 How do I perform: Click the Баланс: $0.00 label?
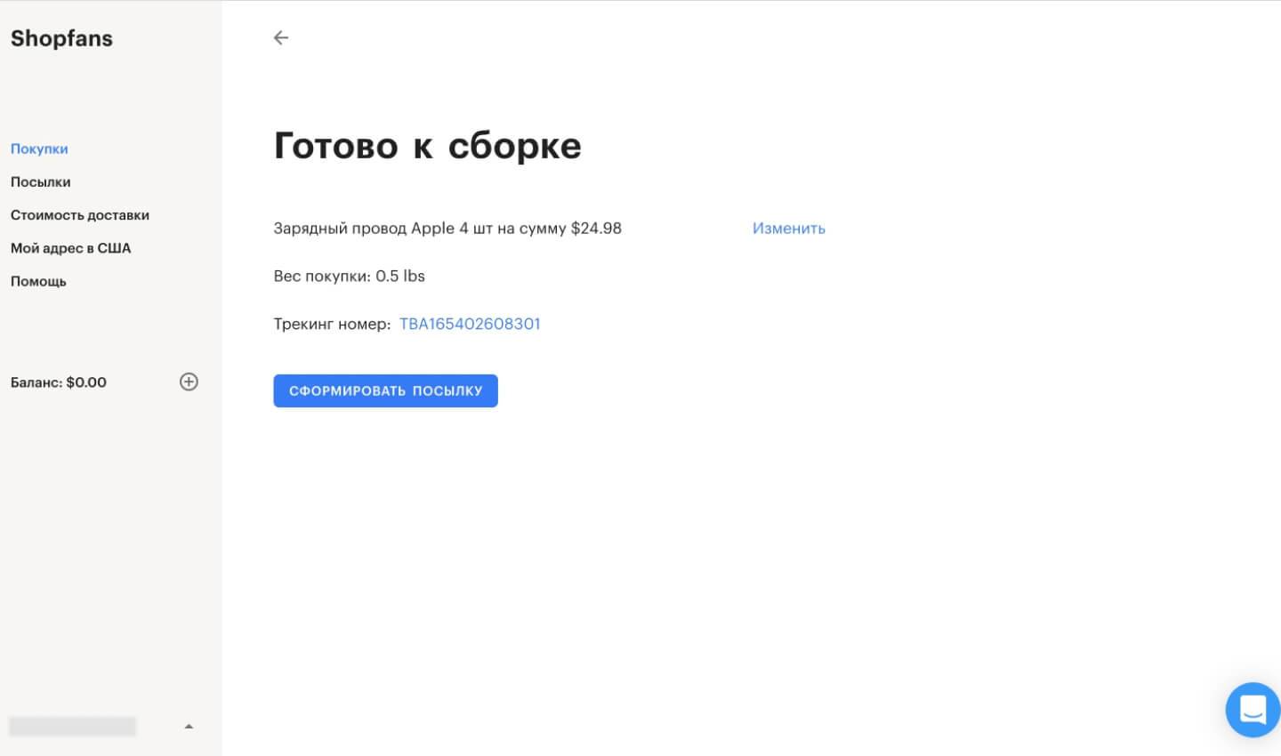pyautogui.click(x=59, y=382)
